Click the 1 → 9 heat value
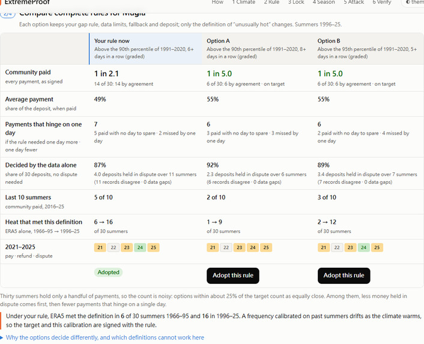Viewport: 424px width, 344px height. click(x=214, y=222)
